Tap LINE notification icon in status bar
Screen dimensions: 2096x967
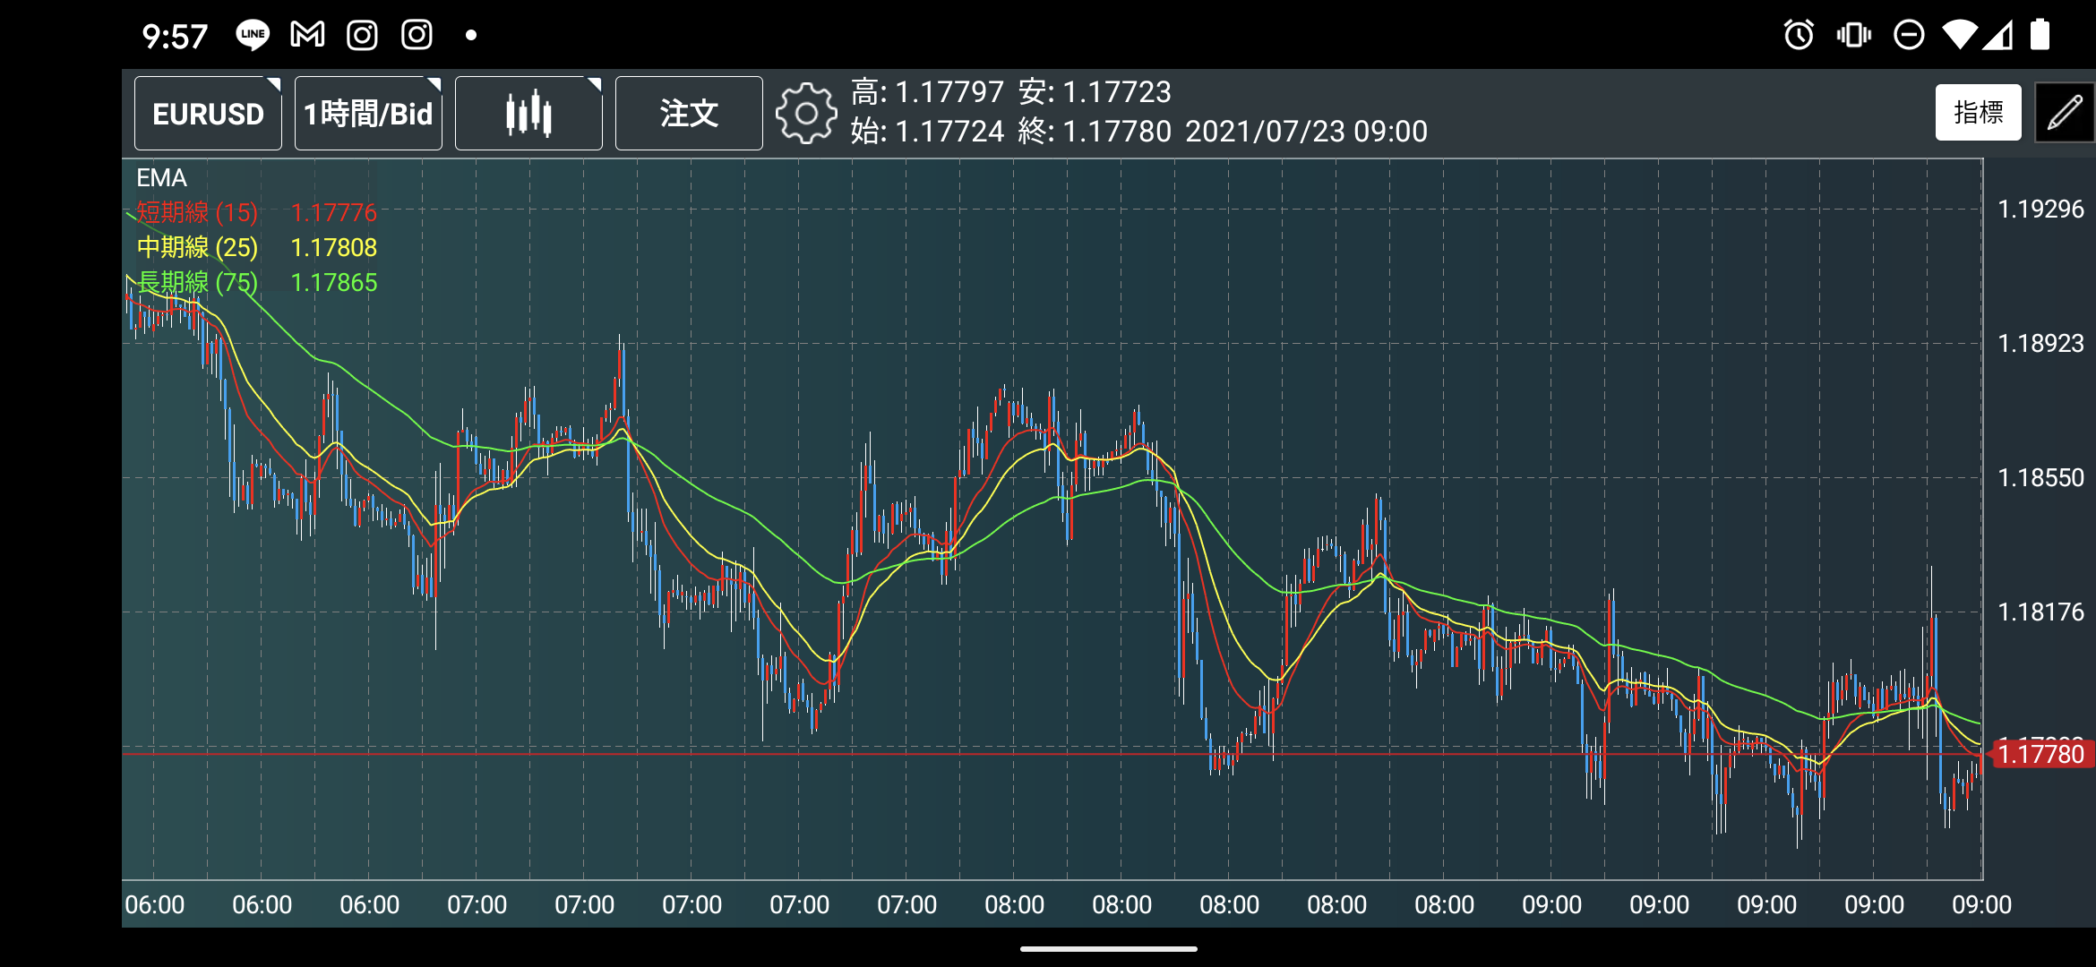[x=253, y=35]
